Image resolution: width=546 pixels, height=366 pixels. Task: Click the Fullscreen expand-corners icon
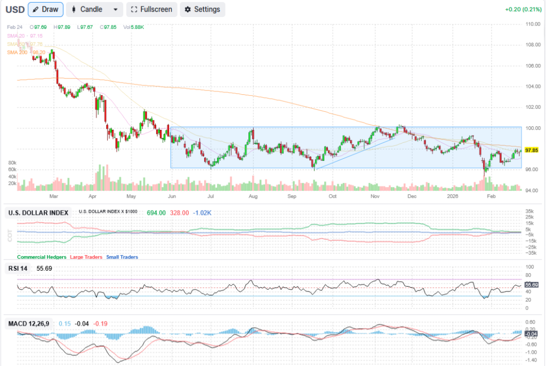(134, 10)
